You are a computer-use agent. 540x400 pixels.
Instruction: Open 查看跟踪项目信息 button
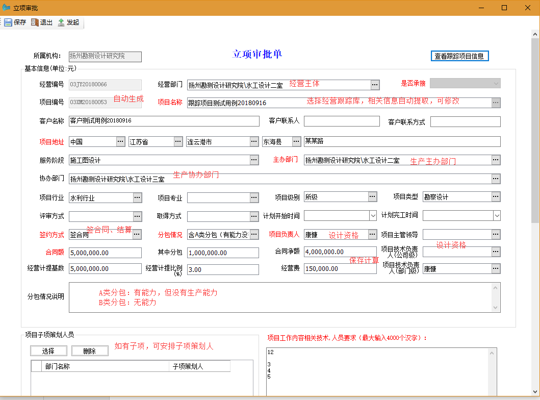tap(459, 56)
